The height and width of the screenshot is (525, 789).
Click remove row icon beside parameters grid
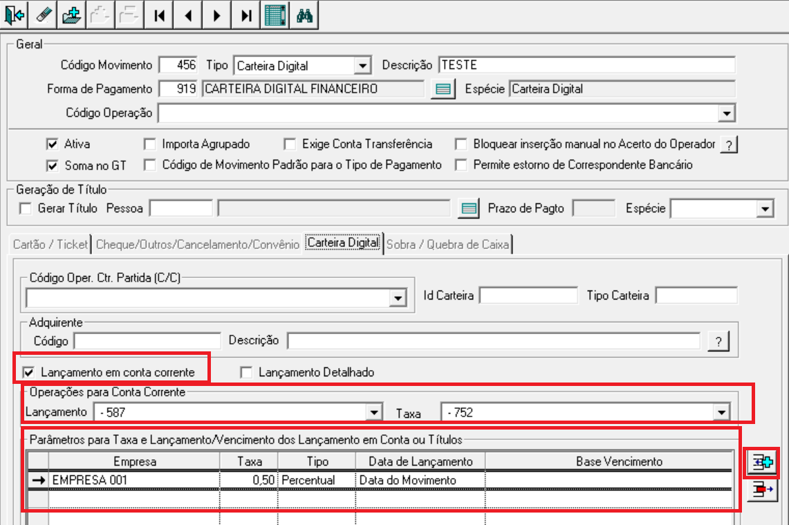[762, 489]
